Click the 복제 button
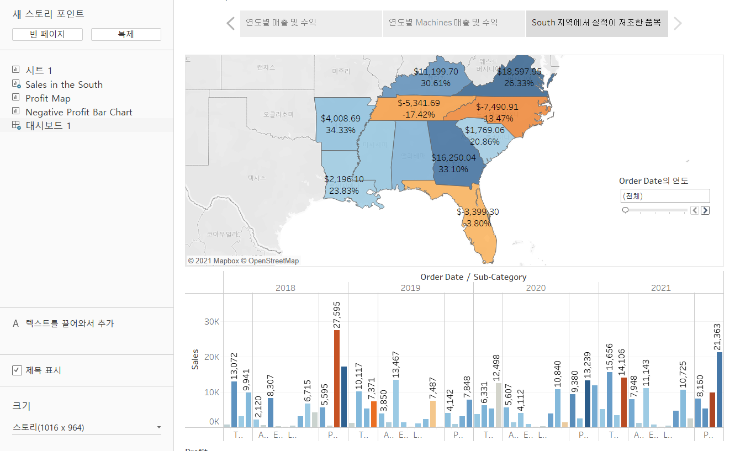Viewport: 735px width, 451px height. point(126,34)
